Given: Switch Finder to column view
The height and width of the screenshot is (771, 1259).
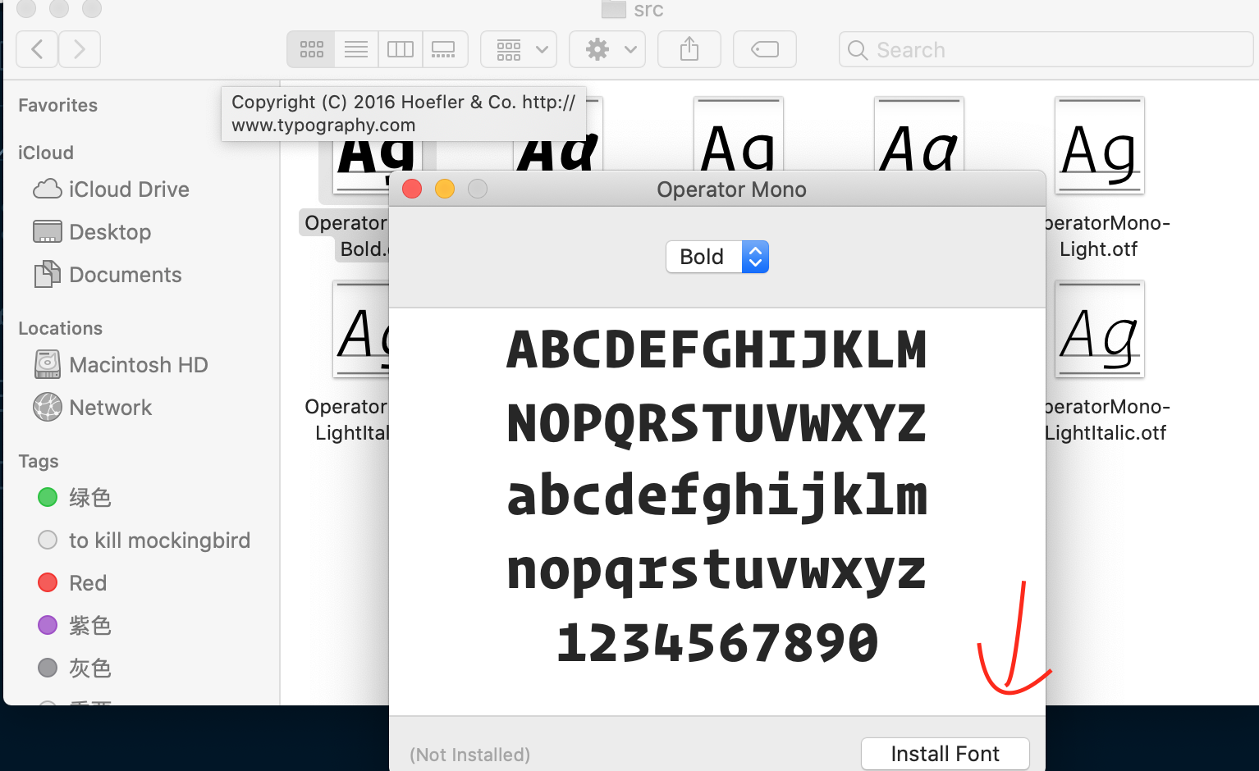Looking at the screenshot, I should pos(401,49).
